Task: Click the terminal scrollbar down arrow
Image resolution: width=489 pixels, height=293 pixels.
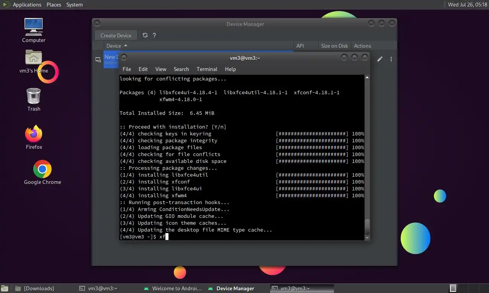Action: 367,238
